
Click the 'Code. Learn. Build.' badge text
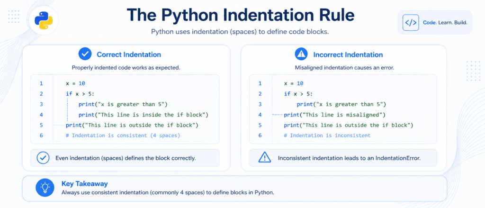tap(445, 23)
